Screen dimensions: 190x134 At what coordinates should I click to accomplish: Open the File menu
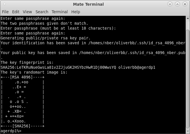5,12
